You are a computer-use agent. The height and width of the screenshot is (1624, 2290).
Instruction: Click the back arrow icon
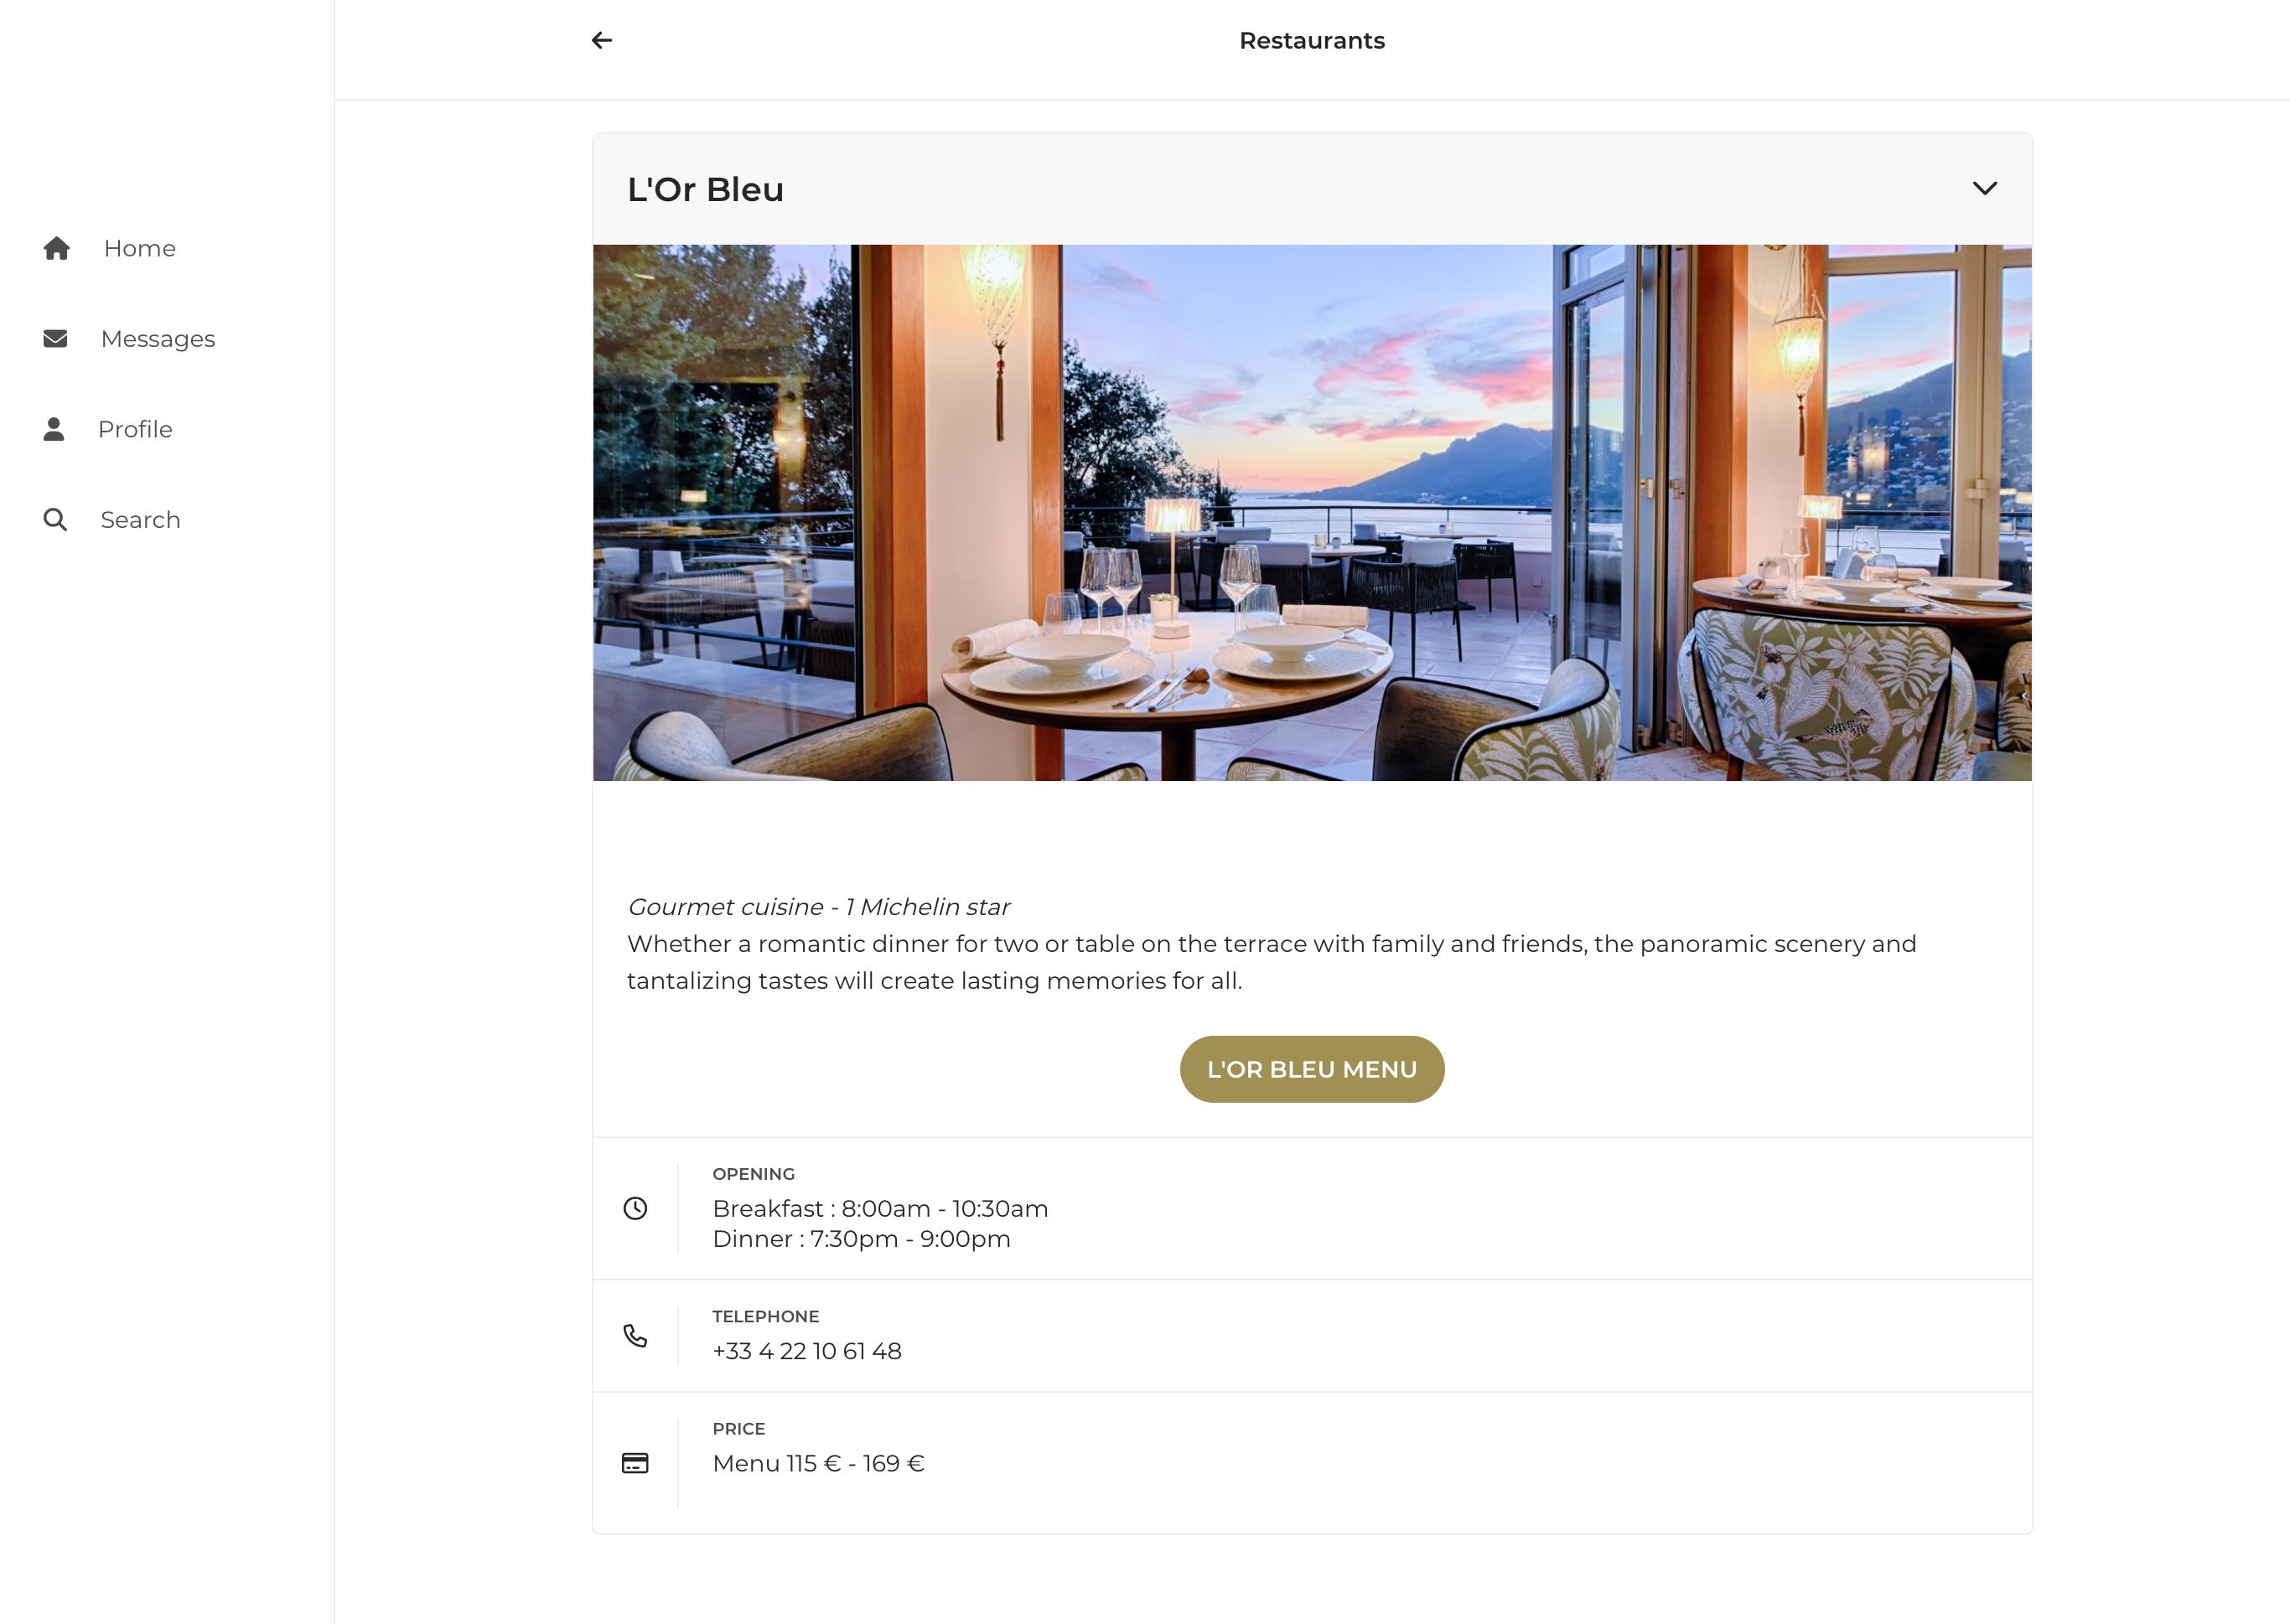601,40
